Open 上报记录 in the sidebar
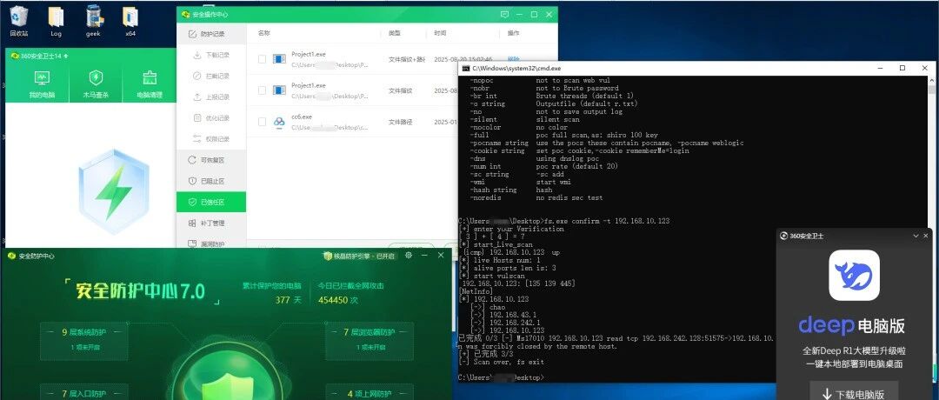This screenshot has height=400, width=939. [211, 97]
